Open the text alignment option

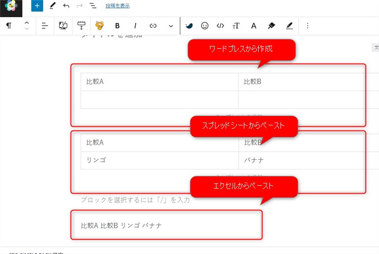(45, 26)
